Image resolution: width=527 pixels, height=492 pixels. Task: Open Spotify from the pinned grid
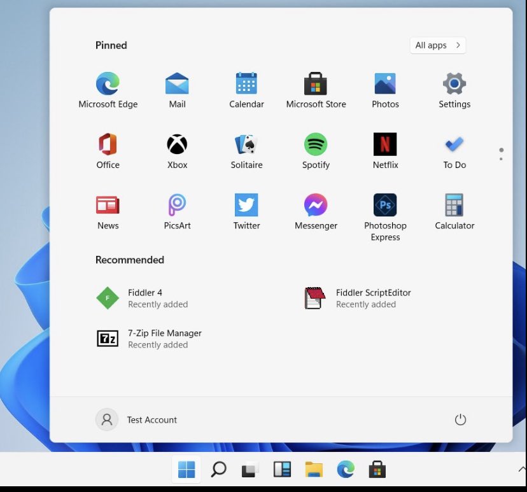click(316, 151)
